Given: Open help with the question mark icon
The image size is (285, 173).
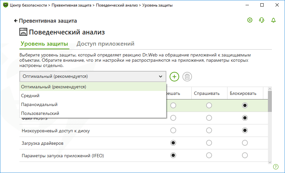Looking at the screenshot, I should (x=276, y=167).
